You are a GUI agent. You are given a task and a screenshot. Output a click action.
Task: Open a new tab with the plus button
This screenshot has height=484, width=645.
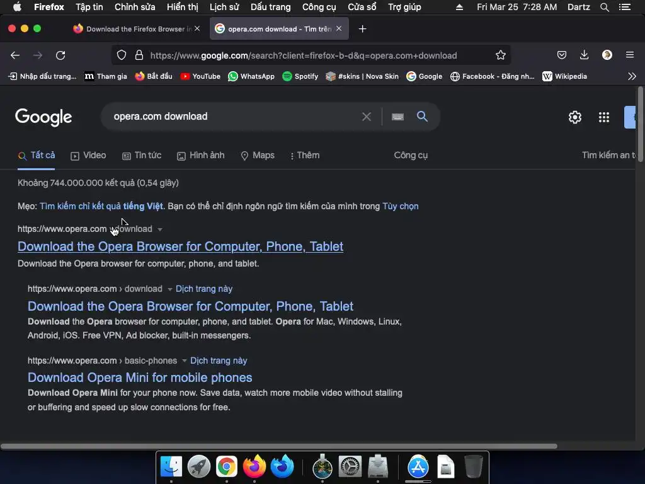(362, 29)
